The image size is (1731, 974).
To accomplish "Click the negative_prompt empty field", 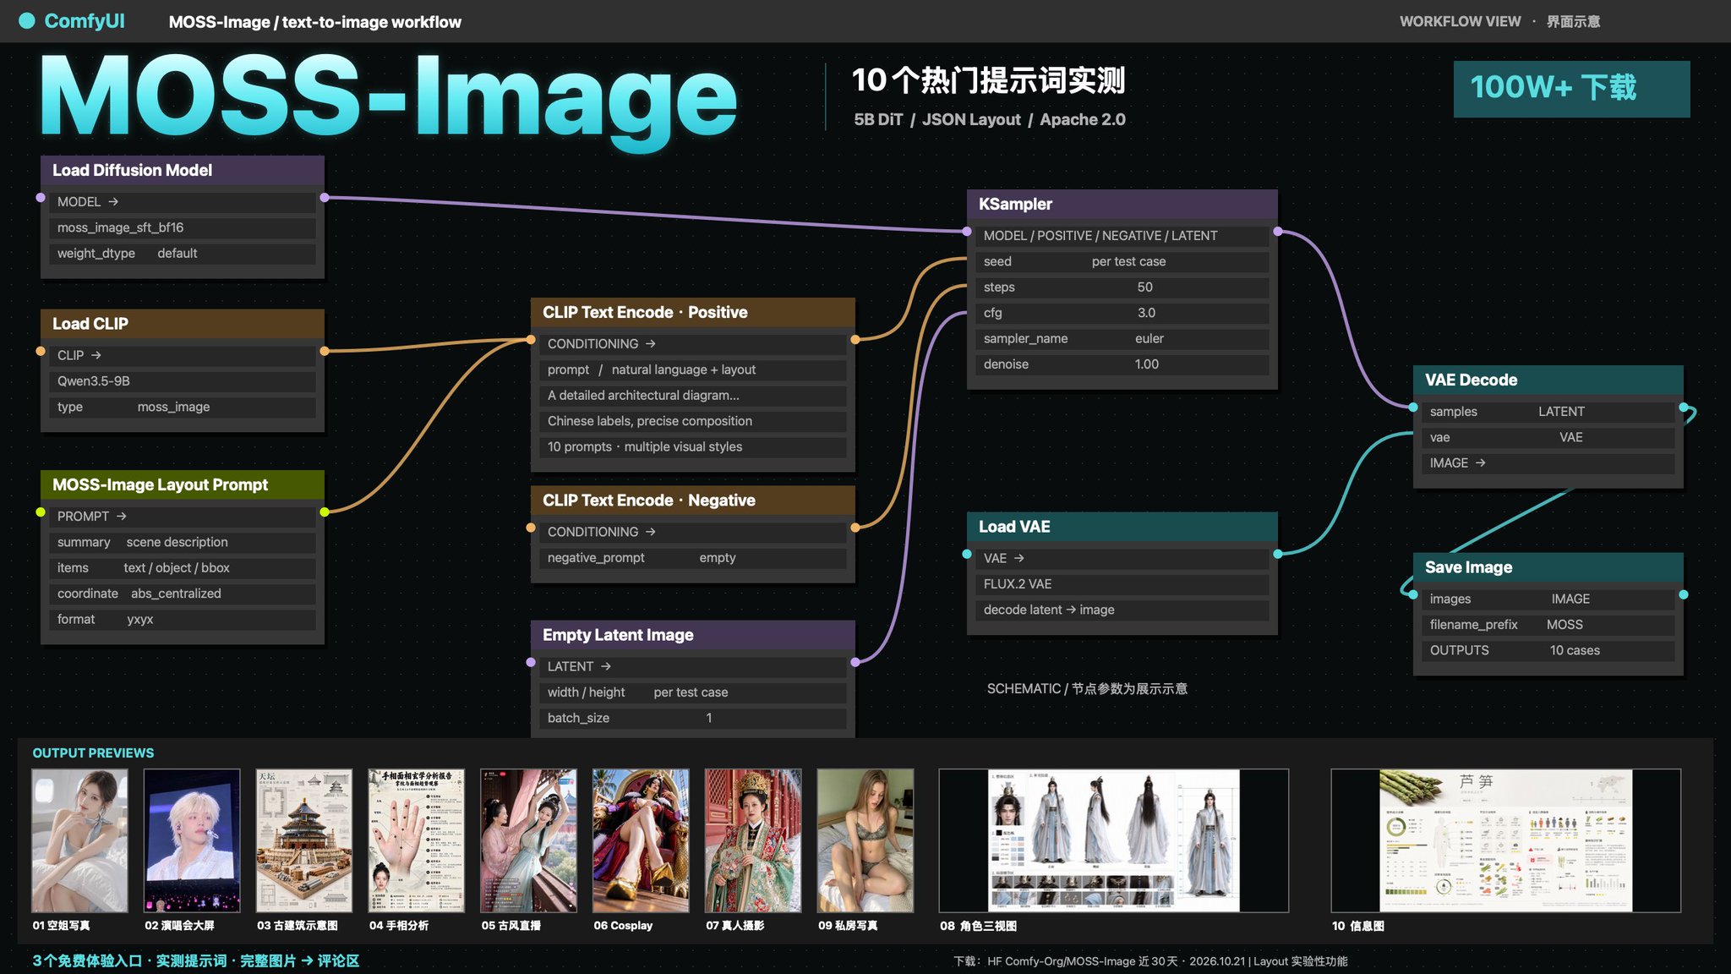I will pyautogui.click(x=693, y=558).
